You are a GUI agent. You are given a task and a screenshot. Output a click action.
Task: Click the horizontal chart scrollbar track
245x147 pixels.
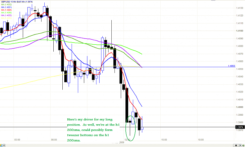(x=119, y=145)
